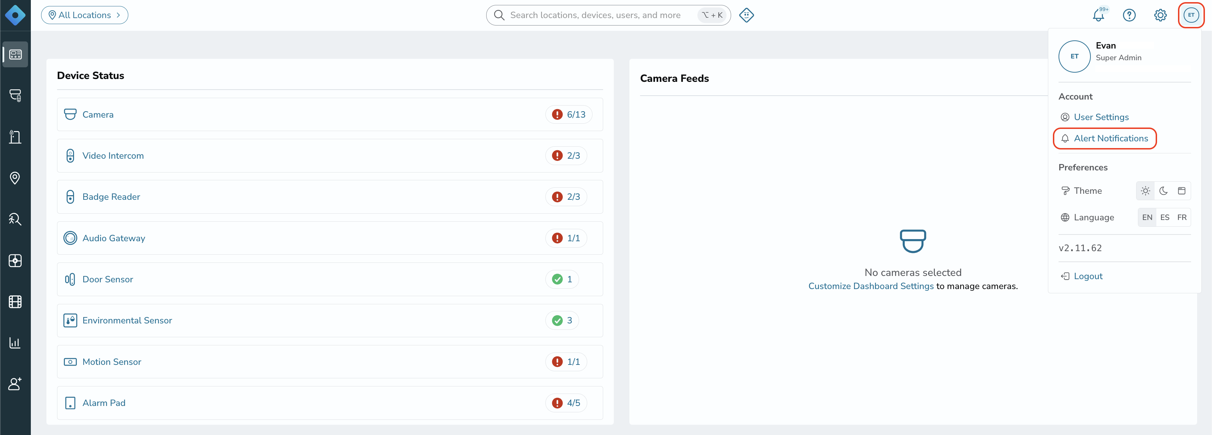
Task: Click the search locations and devices field
Action: 608,15
